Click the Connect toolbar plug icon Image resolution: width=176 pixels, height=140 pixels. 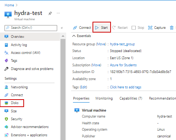pos(75,28)
